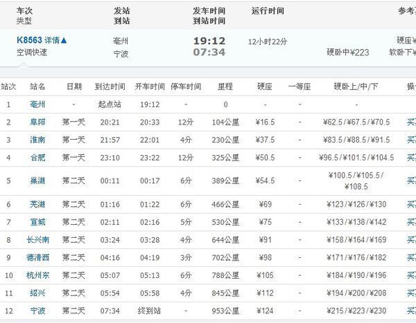The height and width of the screenshot is (323, 416).
Task: Click the 站名 column header
Action: click(37, 86)
